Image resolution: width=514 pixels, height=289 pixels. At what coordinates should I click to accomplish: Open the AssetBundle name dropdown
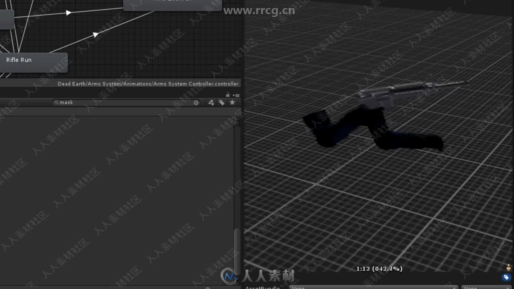point(373,287)
